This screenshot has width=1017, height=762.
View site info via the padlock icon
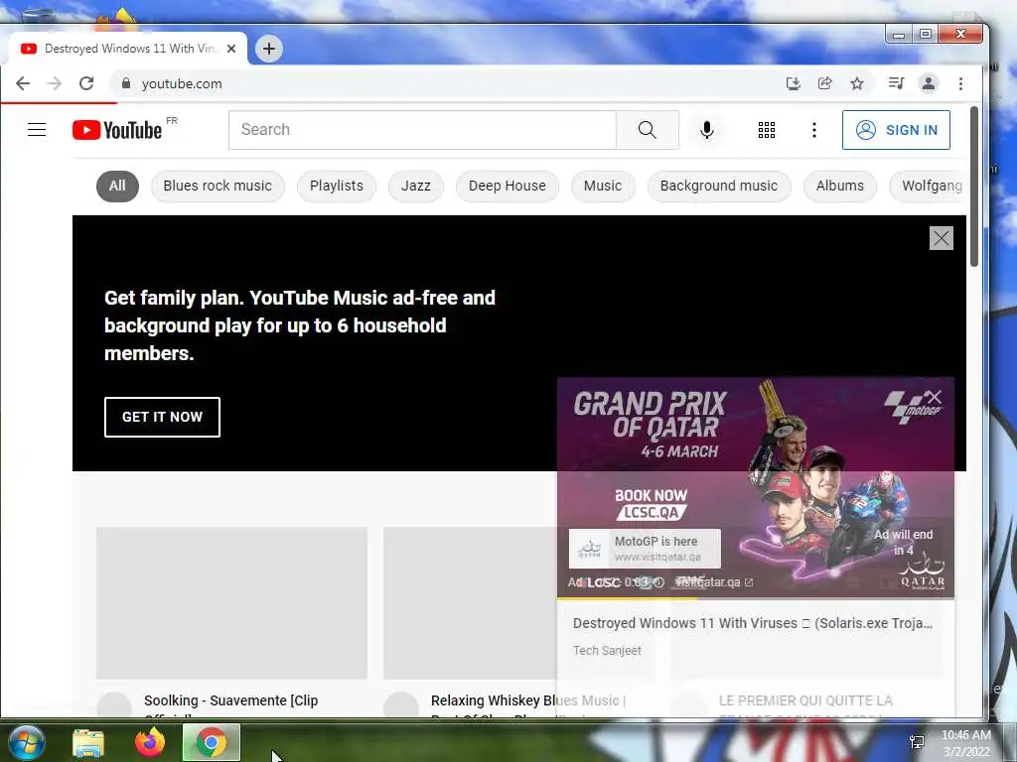click(126, 83)
